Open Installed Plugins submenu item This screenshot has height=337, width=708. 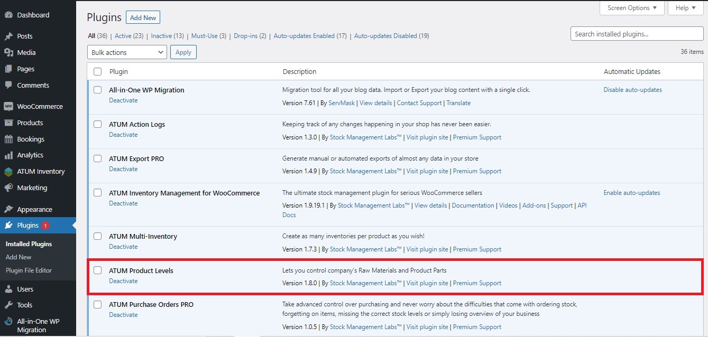click(x=29, y=244)
